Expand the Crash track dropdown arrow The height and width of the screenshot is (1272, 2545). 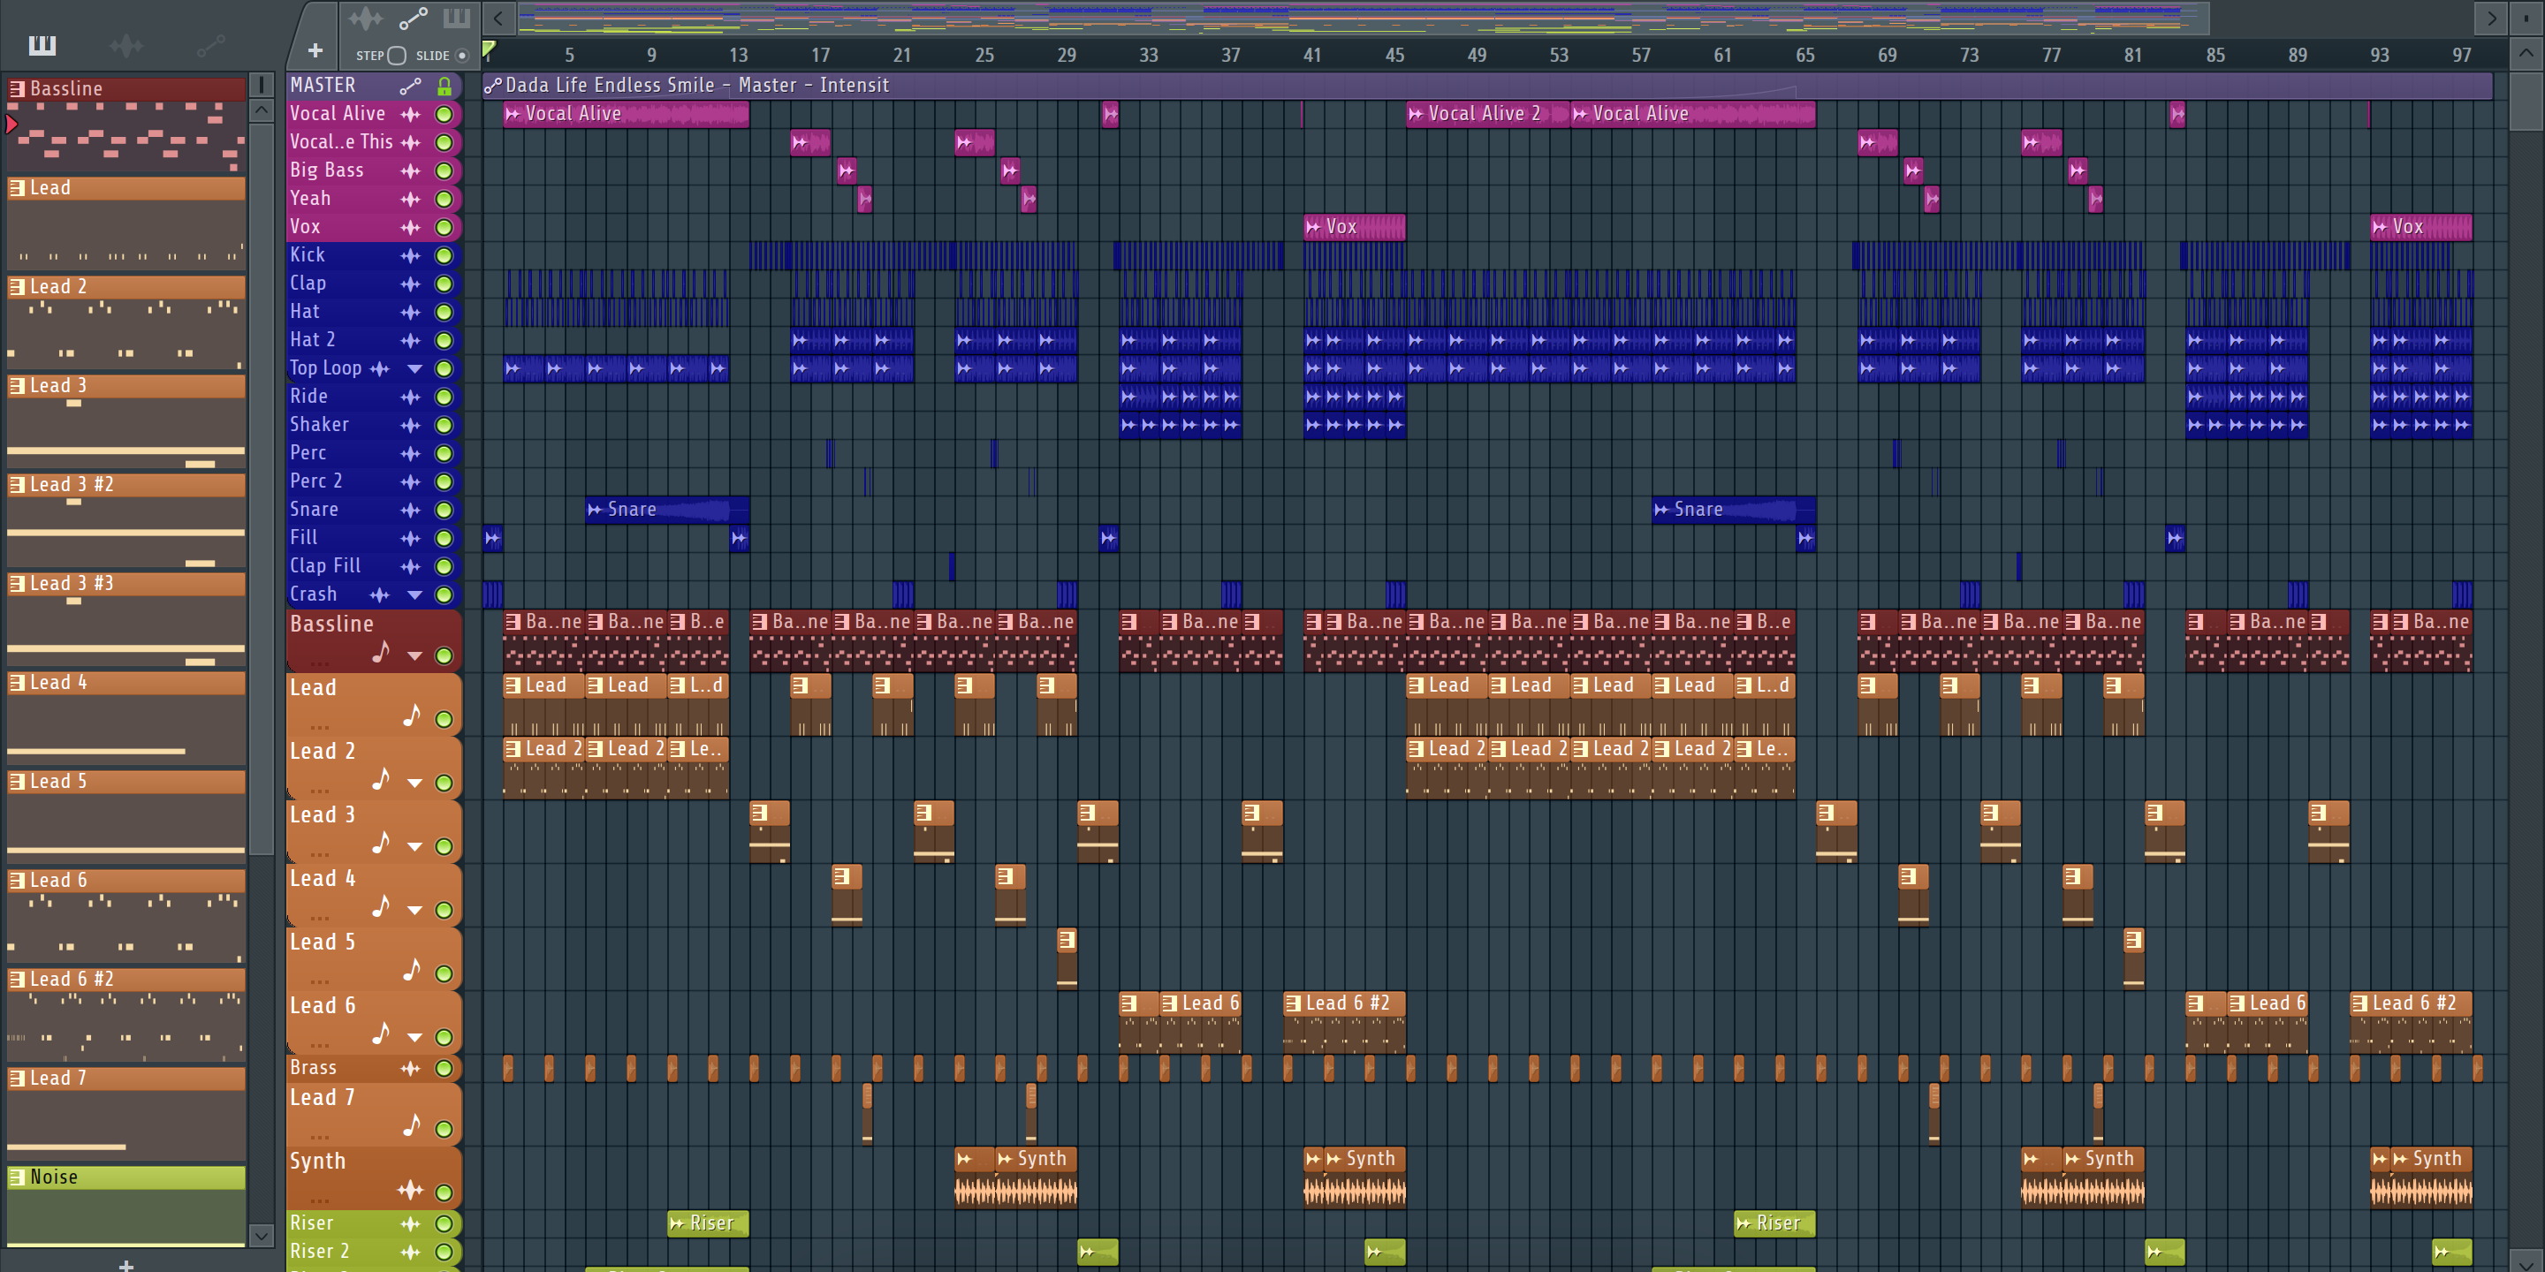point(415,595)
